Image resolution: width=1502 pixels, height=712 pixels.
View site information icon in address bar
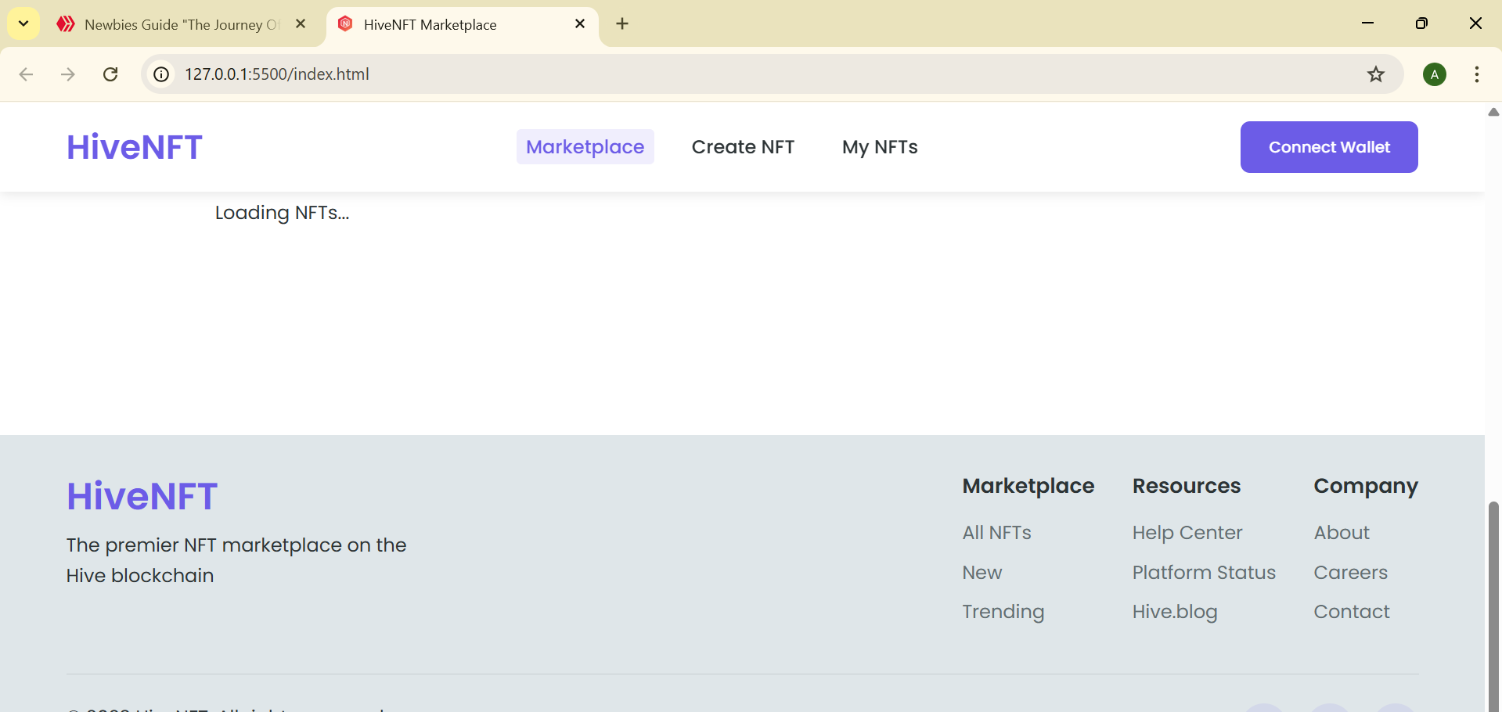(x=161, y=74)
